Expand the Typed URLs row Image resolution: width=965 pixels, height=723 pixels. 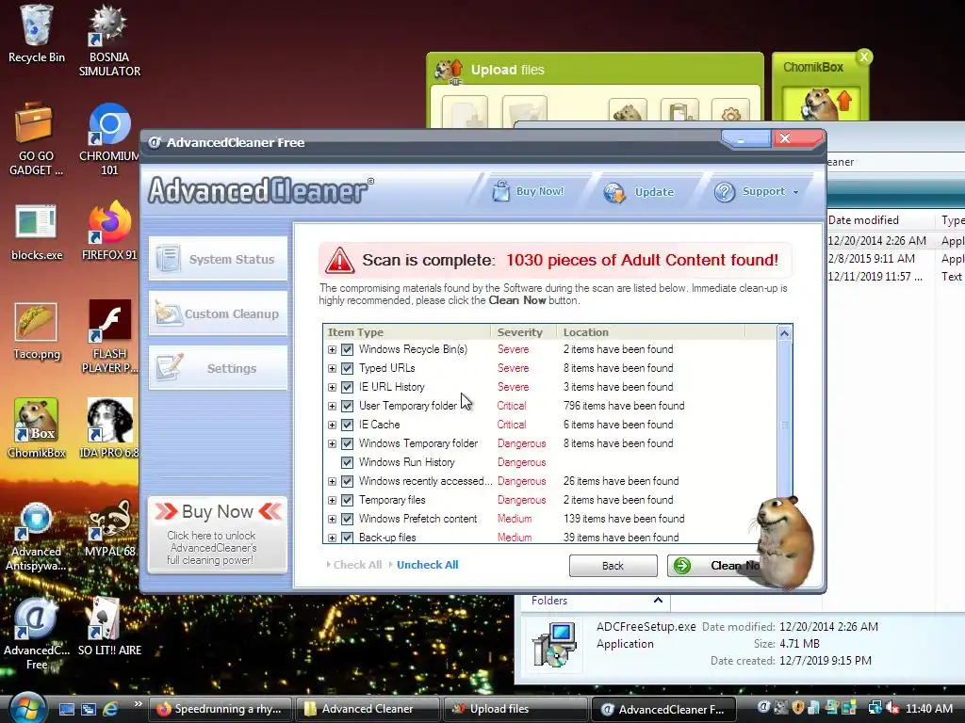click(x=332, y=369)
